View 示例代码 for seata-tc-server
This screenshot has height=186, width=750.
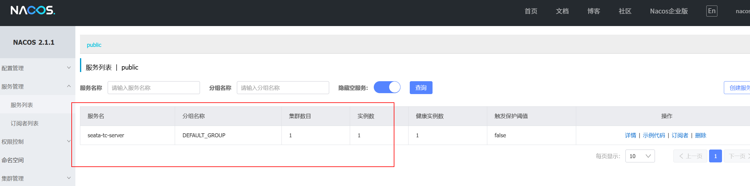tap(654, 135)
